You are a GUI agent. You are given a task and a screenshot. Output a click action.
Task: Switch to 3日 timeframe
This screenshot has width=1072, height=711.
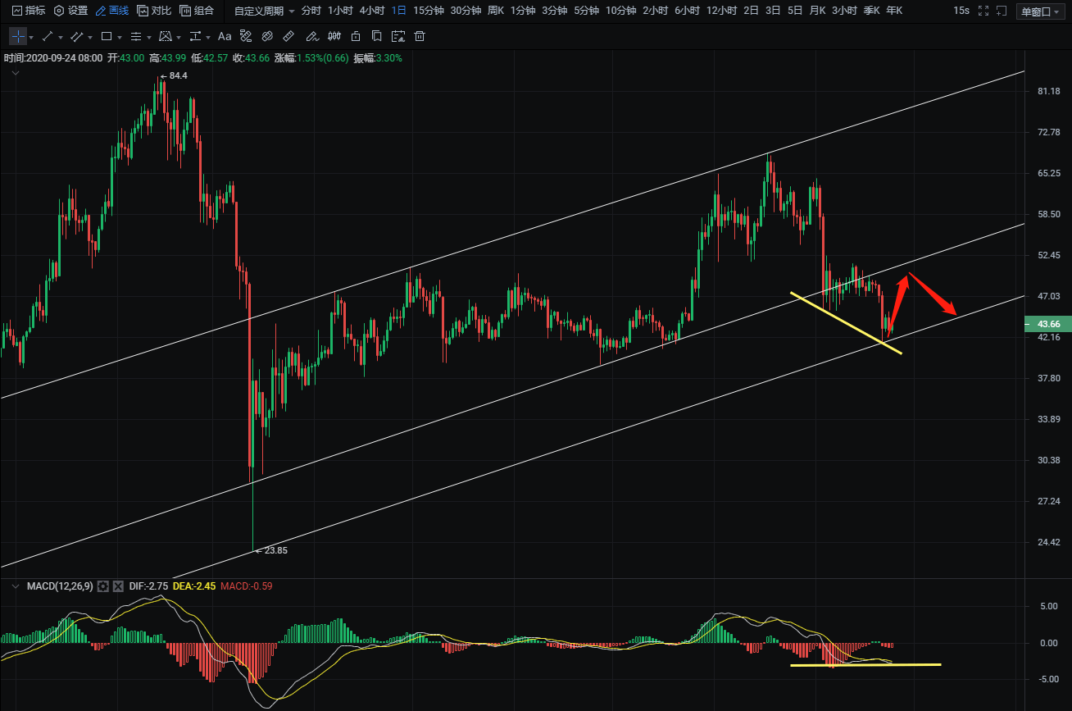(x=773, y=11)
